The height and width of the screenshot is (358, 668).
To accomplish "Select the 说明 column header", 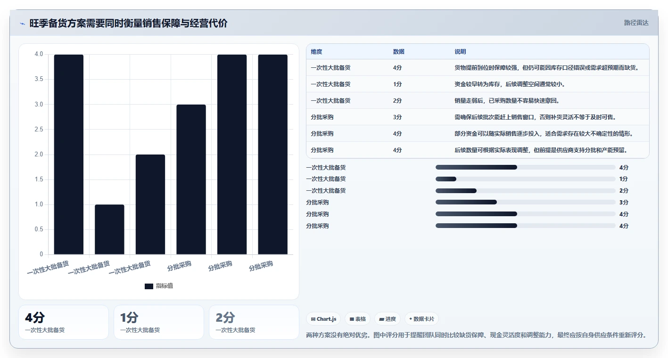I will point(460,52).
